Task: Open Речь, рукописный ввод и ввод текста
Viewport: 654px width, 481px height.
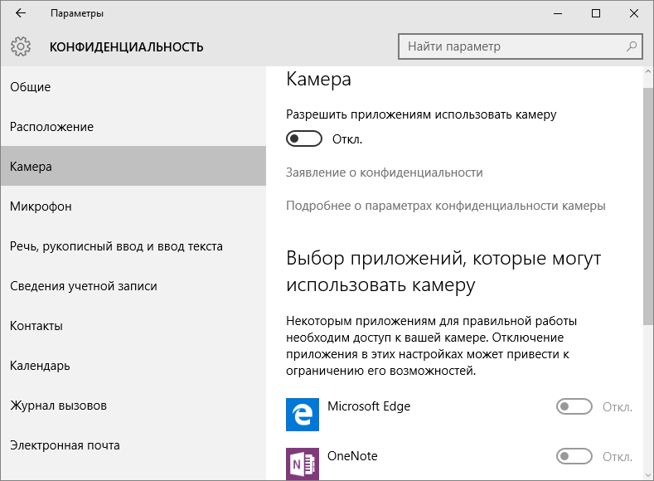Action: (x=133, y=246)
